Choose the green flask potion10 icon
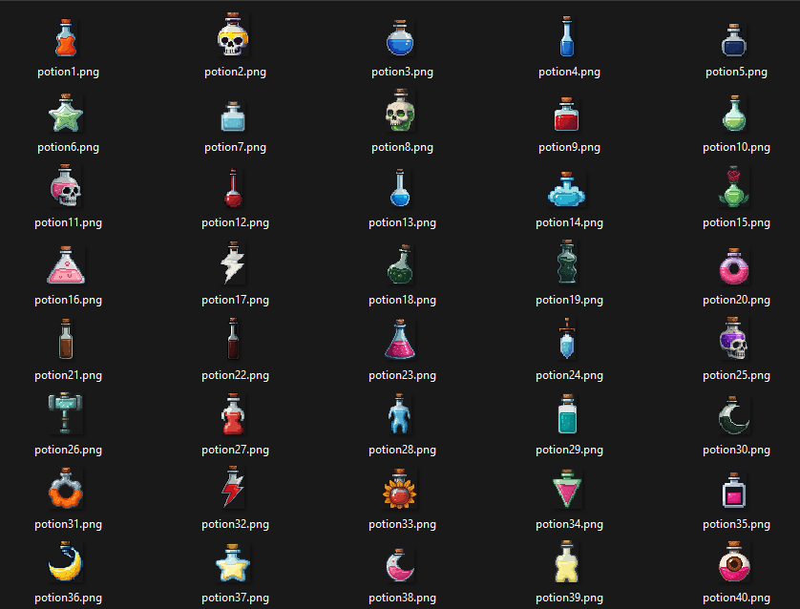 pos(734,114)
